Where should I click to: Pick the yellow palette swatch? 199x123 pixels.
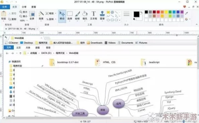pos(166,12)
